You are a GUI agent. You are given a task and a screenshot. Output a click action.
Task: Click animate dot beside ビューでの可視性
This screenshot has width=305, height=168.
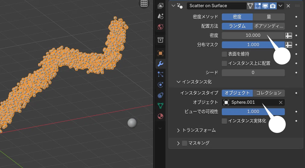click(x=296, y=112)
